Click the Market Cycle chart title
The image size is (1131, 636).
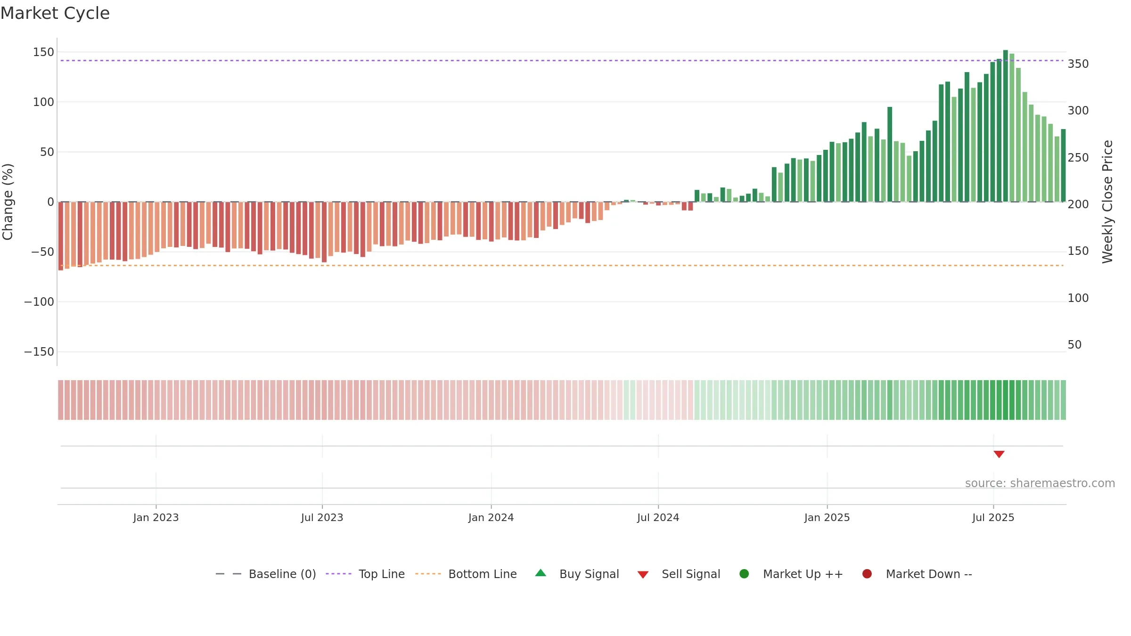(x=55, y=13)
